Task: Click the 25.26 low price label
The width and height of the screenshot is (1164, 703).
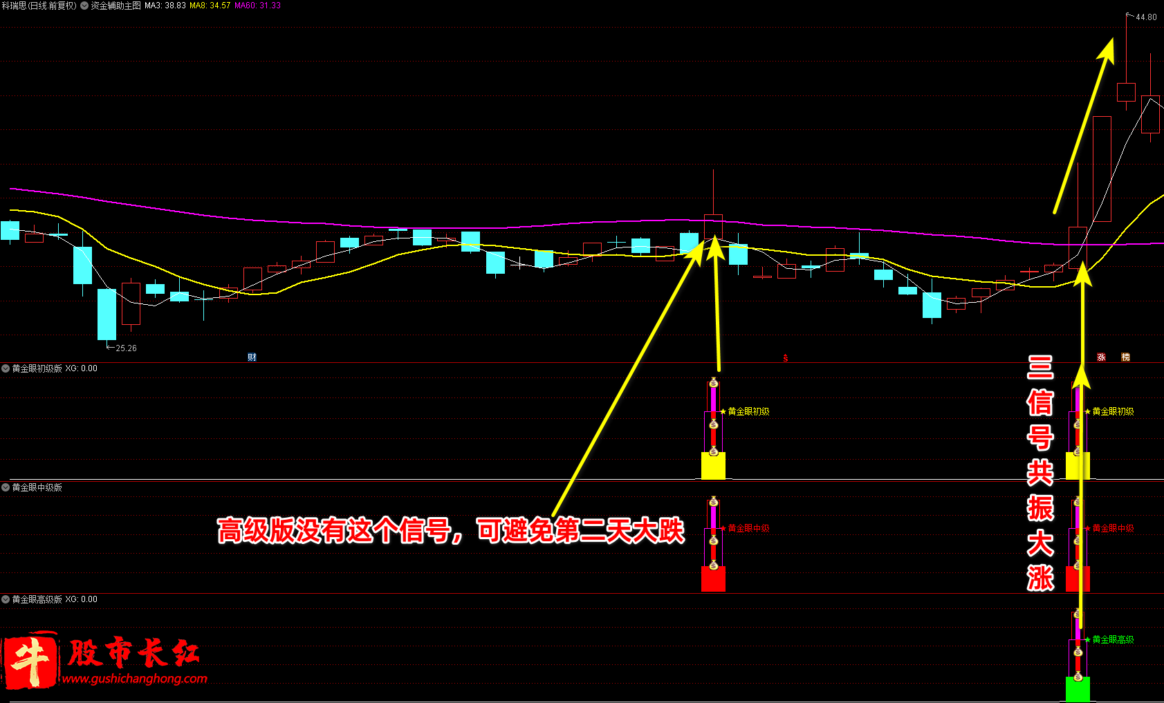Action: click(x=126, y=348)
